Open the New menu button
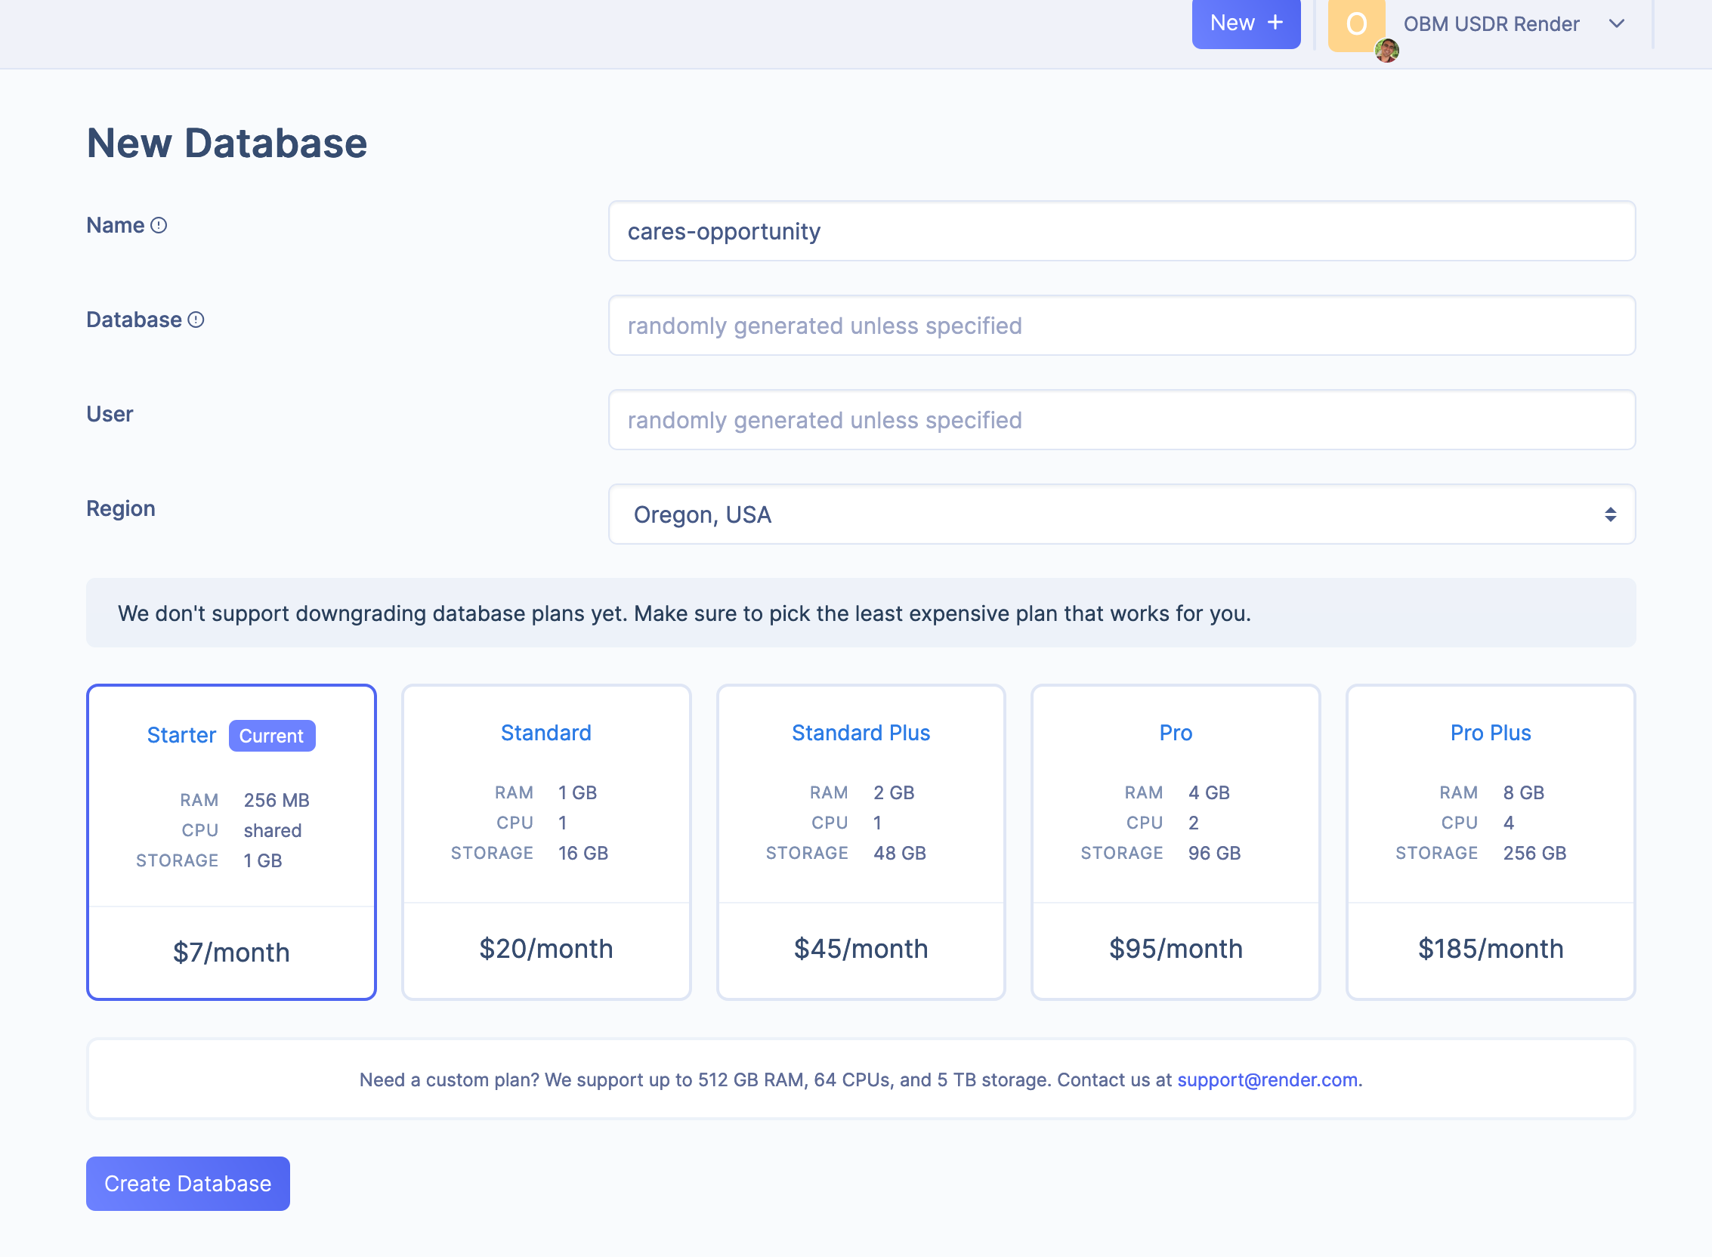Image resolution: width=1712 pixels, height=1257 pixels. tap(1245, 23)
